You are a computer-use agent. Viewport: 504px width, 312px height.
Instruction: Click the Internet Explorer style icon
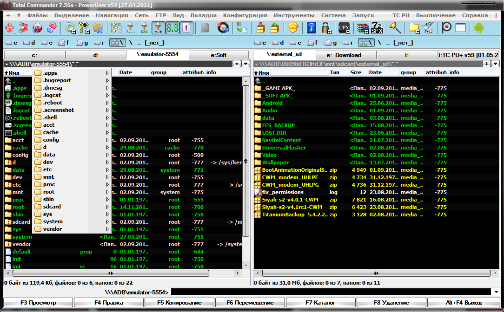click(37, 28)
